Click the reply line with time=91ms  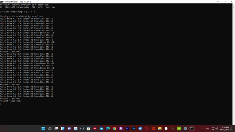[x=26, y=75]
